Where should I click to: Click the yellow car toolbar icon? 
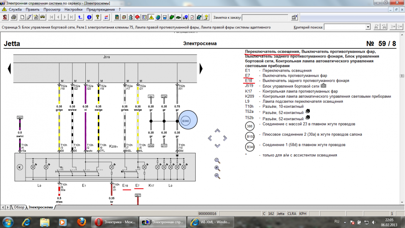(43, 17)
